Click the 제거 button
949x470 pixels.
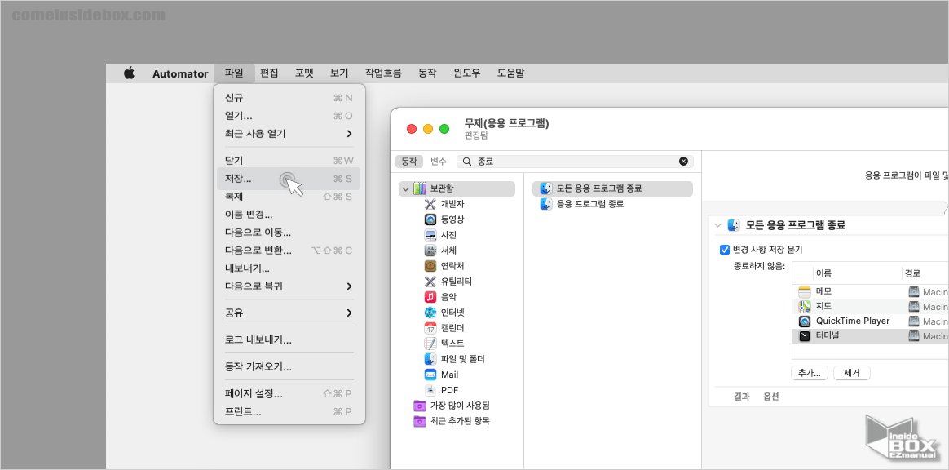851,373
